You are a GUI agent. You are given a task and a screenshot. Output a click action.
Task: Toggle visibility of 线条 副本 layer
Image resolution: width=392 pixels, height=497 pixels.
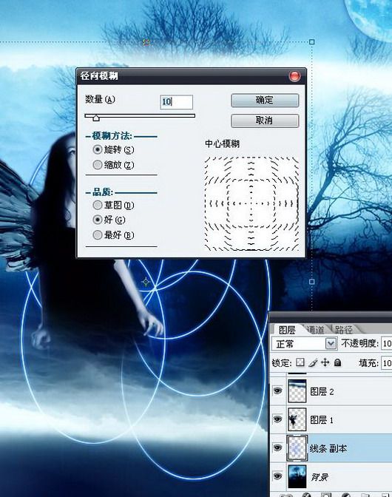click(x=277, y=447)
